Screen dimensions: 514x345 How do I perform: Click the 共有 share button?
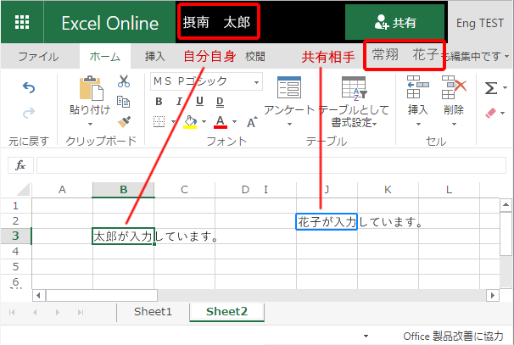[x=395, y=22]
